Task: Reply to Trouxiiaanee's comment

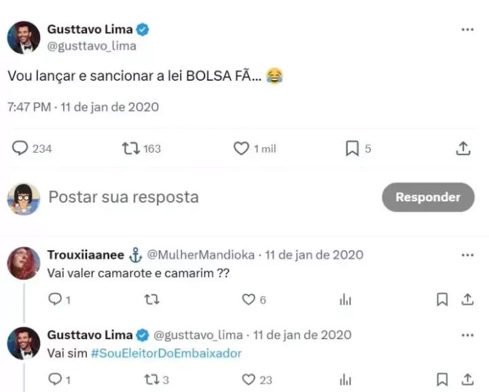Action: pyautogui.click(x=55, y=299)
